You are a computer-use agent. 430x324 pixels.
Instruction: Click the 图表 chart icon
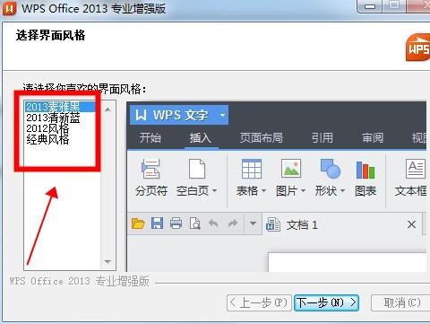[365, 170]
